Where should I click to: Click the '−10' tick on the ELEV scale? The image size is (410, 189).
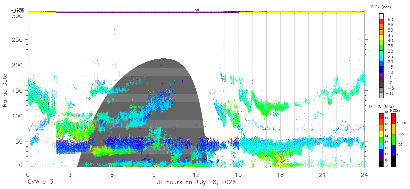click(390, 93)
